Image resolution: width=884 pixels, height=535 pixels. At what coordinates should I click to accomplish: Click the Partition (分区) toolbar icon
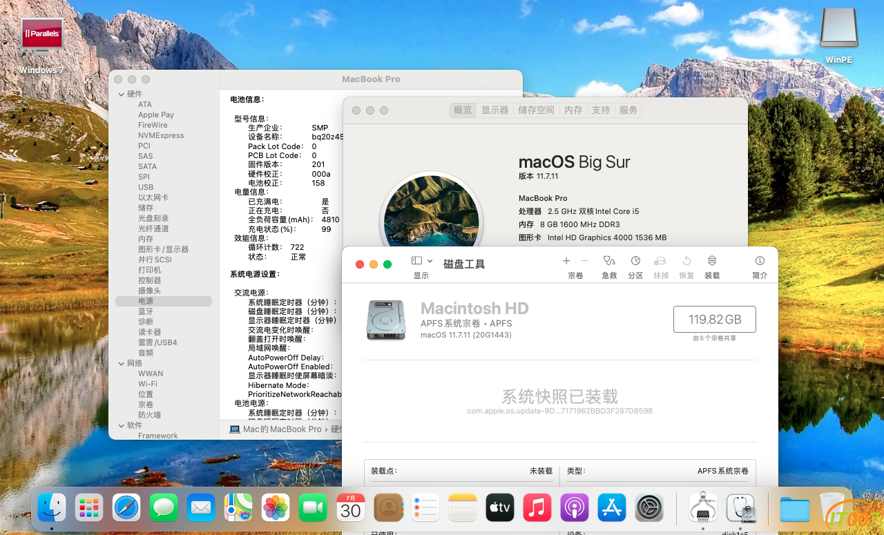635,261
